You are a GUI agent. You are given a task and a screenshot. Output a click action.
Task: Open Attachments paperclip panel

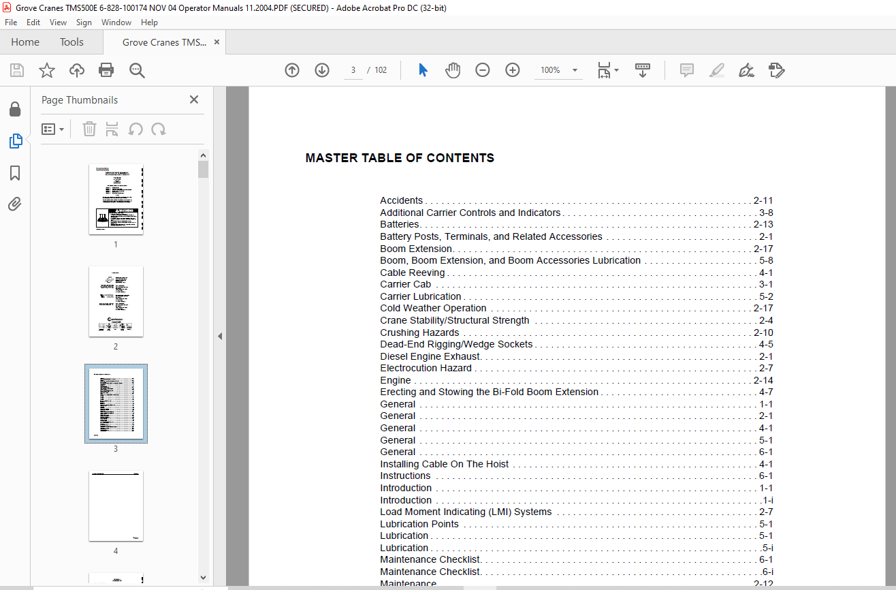15,204
